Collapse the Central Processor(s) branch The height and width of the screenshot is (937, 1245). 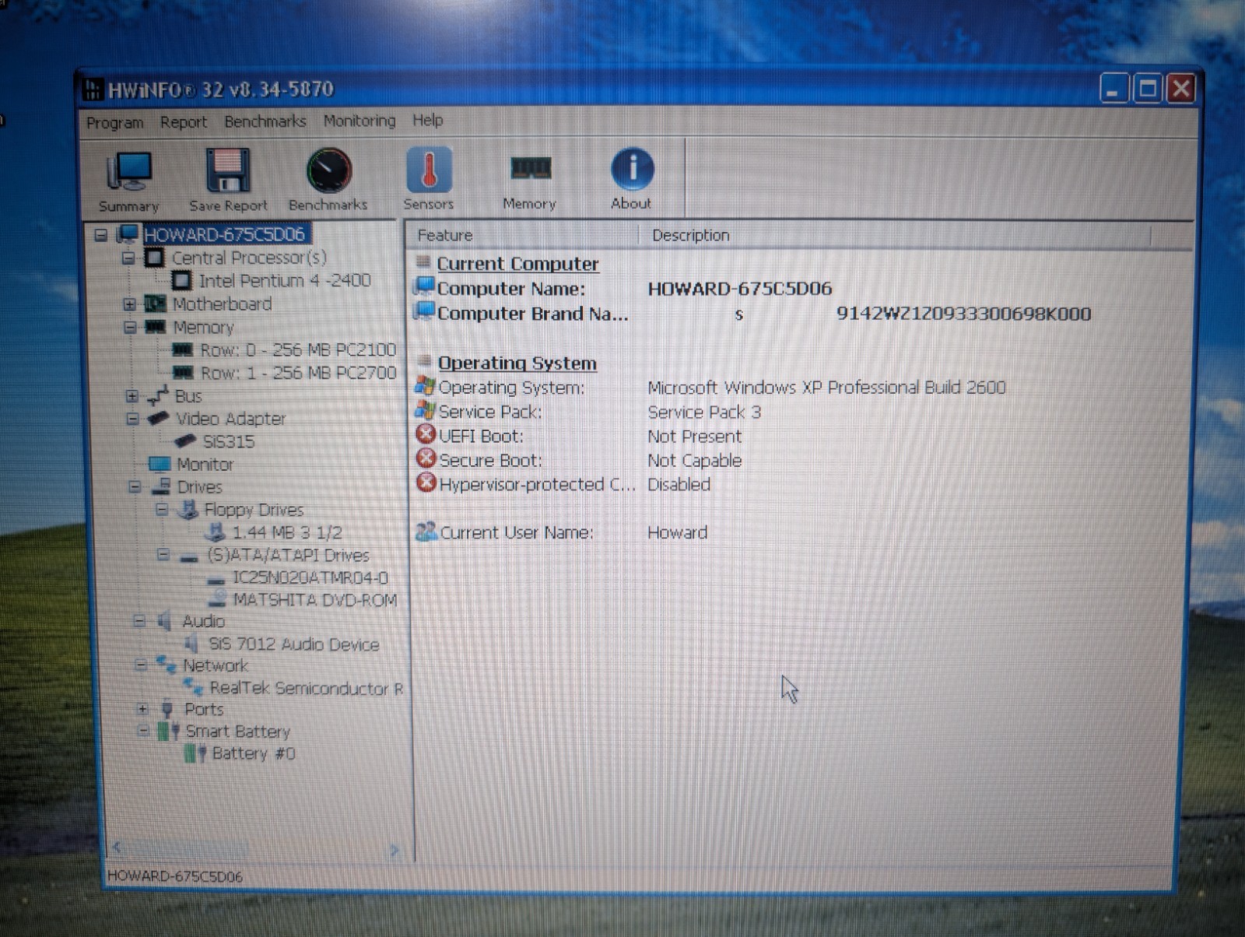128,258
